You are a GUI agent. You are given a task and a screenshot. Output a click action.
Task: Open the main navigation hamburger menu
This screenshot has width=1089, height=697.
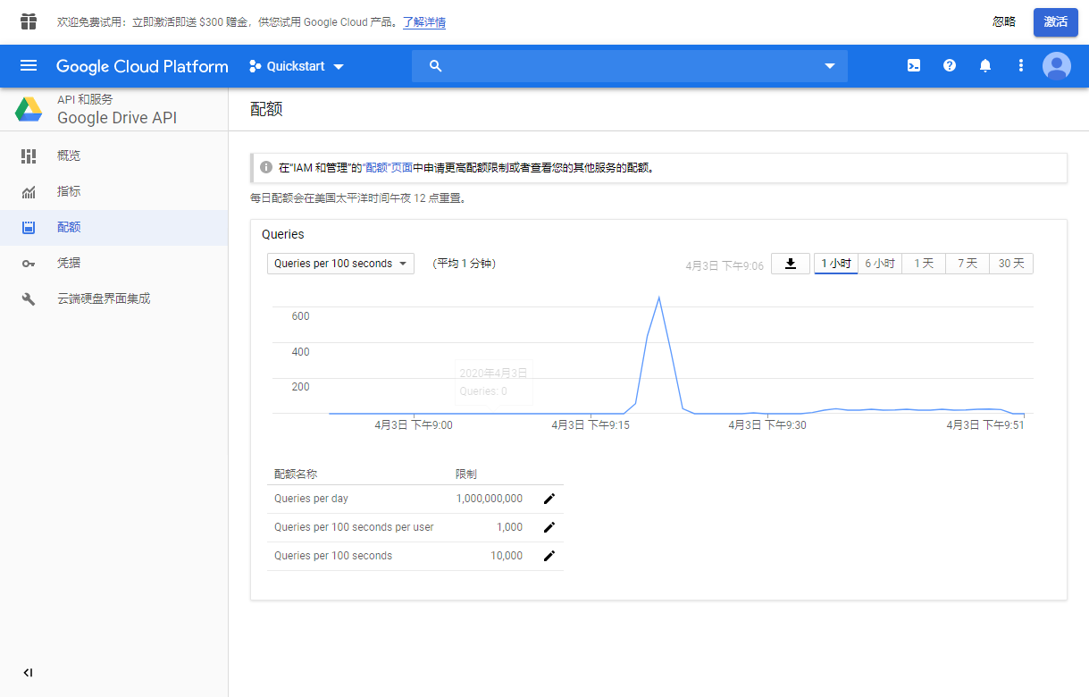[x=29, y=65]
